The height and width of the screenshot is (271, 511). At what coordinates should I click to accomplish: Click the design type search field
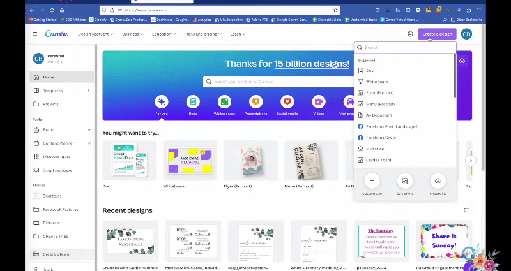(405, 47)
